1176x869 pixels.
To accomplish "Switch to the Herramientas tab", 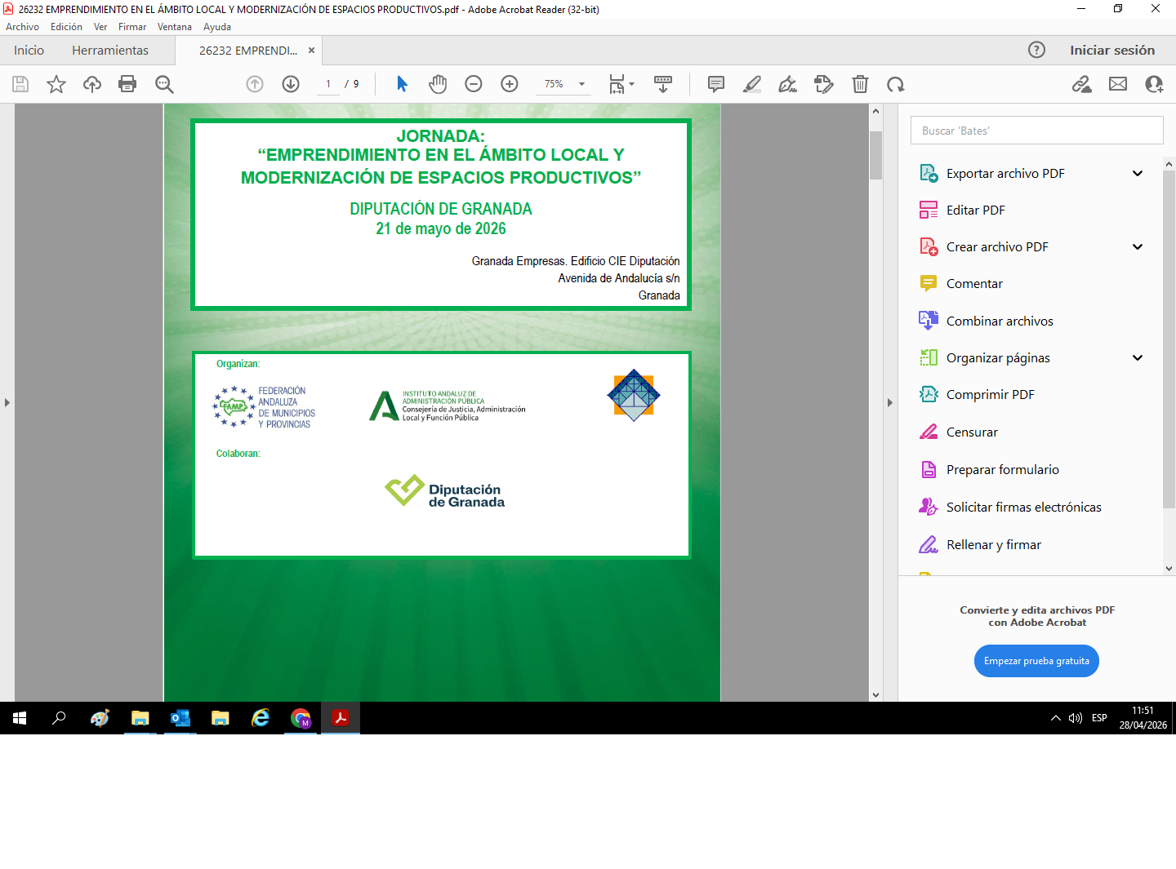I will pos(110,51).
